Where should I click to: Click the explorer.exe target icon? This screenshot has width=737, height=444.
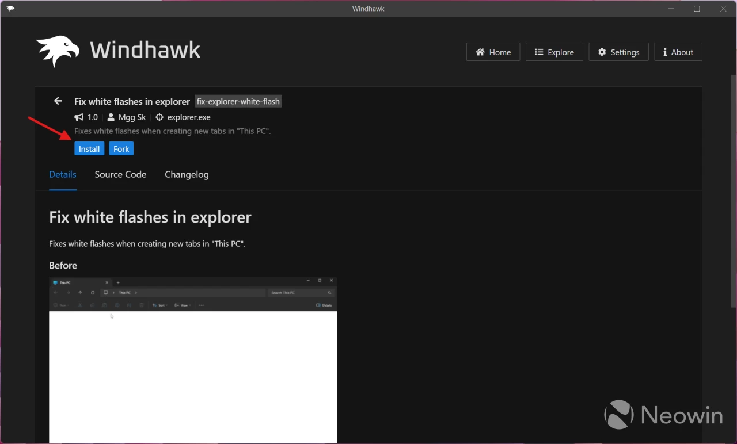[x=159, y=117]
